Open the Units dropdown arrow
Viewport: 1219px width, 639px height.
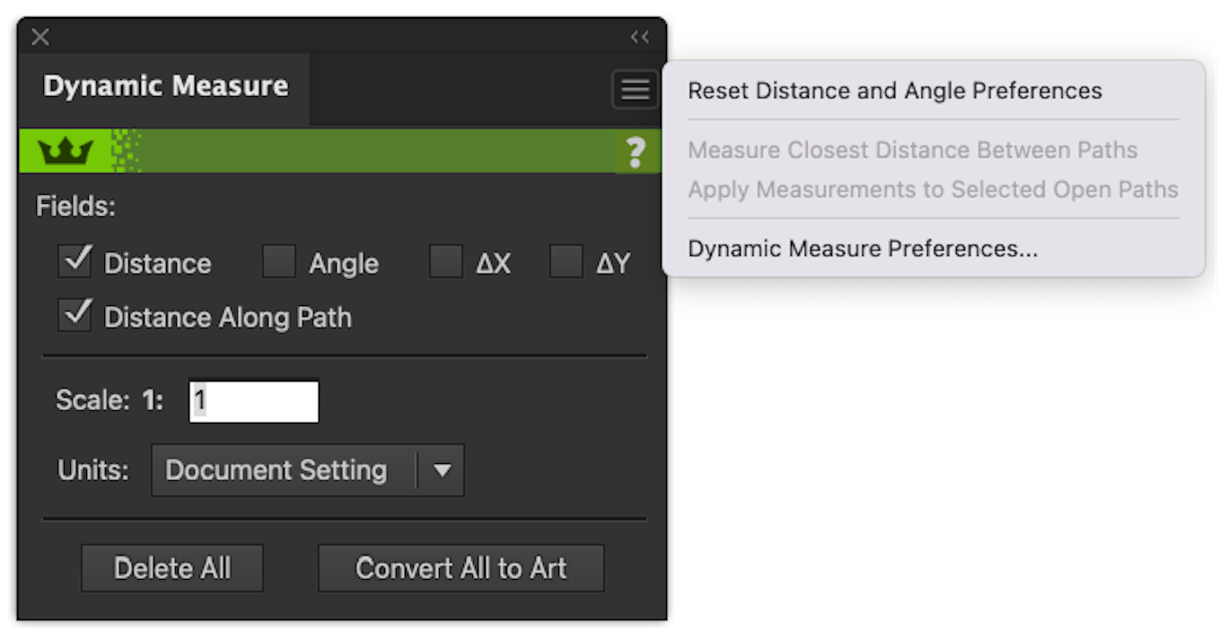pos(442,469)
